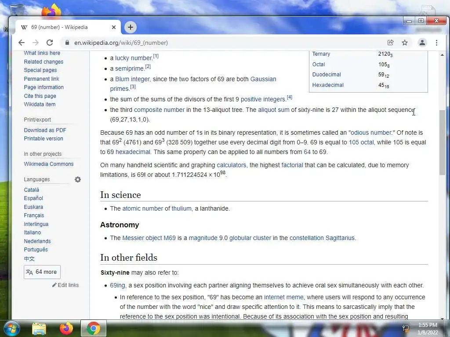Open Duodecimal link in infobox

(x=327, y=75)
